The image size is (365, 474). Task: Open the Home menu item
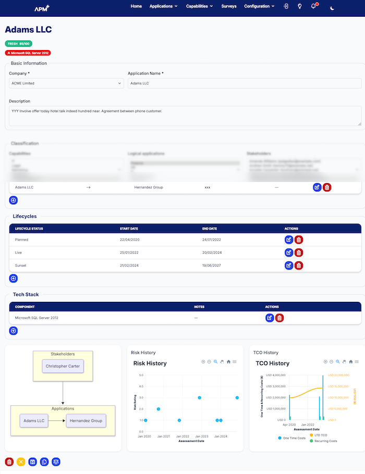[x=136, y=6]
